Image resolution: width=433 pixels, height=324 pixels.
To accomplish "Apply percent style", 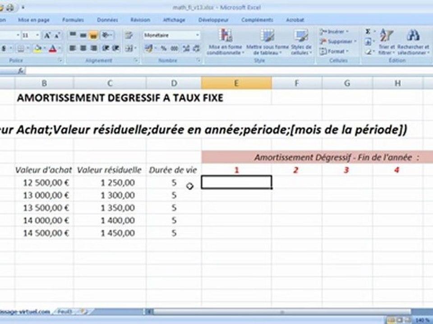I will pyautogui.click(x=164, y=49).
